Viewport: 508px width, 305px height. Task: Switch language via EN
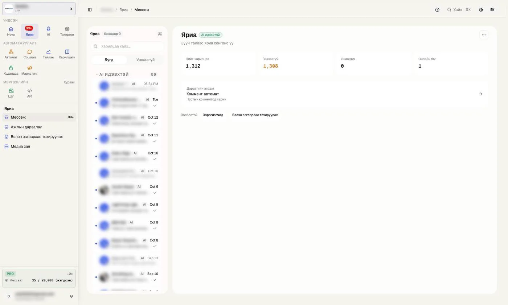[492, 10]
